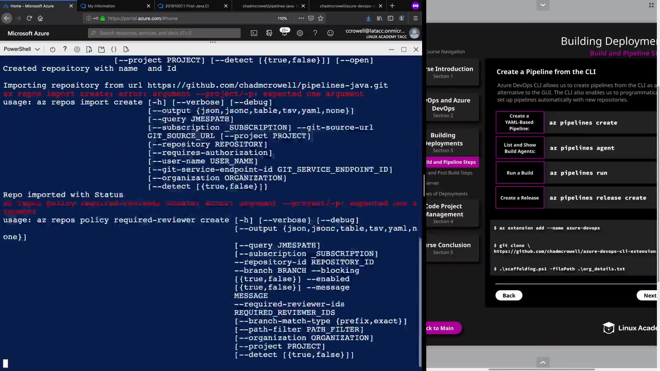Switch to chadmcrowell/pipelines-java tab
This screenshot has height=371, width=660.
click(x=268, y=6)
